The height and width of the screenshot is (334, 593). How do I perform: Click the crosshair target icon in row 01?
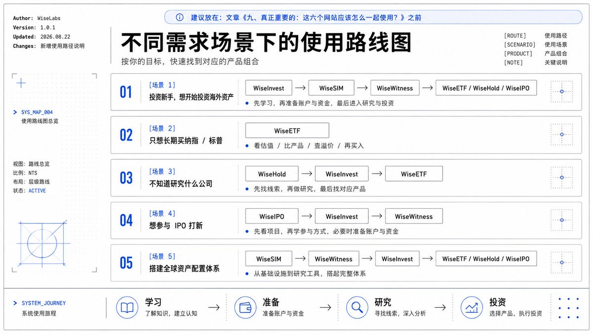point(562,92)
